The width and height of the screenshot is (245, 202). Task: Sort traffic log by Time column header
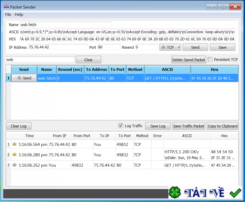29,136
